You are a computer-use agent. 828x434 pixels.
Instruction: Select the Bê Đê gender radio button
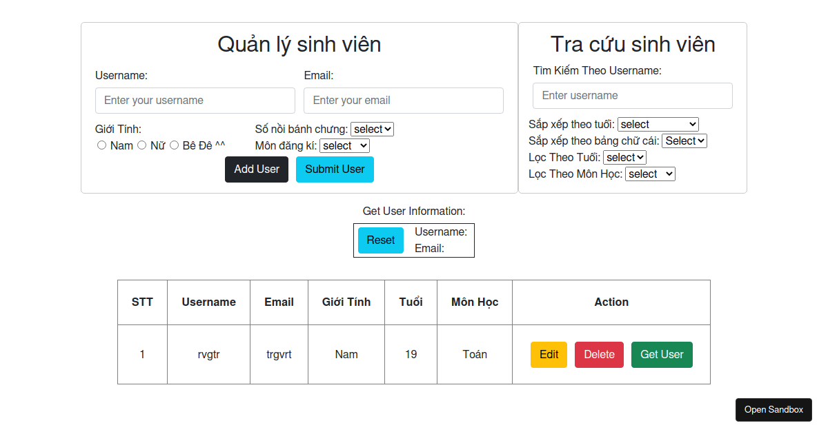click(x=174, y=145)
